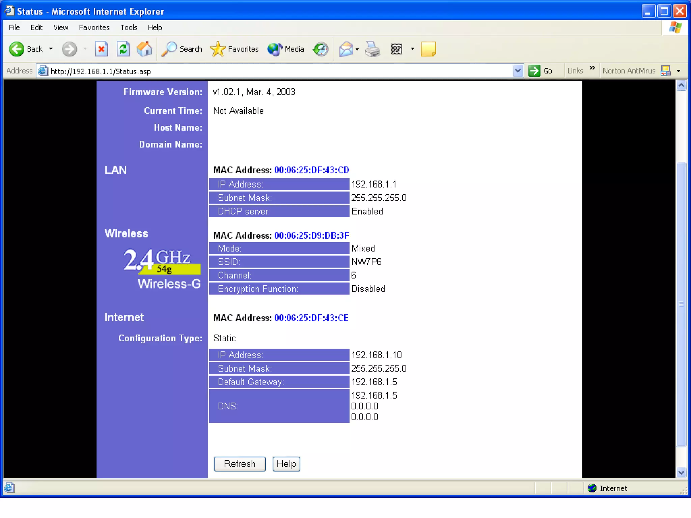Open Back button history dropdown arrow
691x518 pixels.
51,49
